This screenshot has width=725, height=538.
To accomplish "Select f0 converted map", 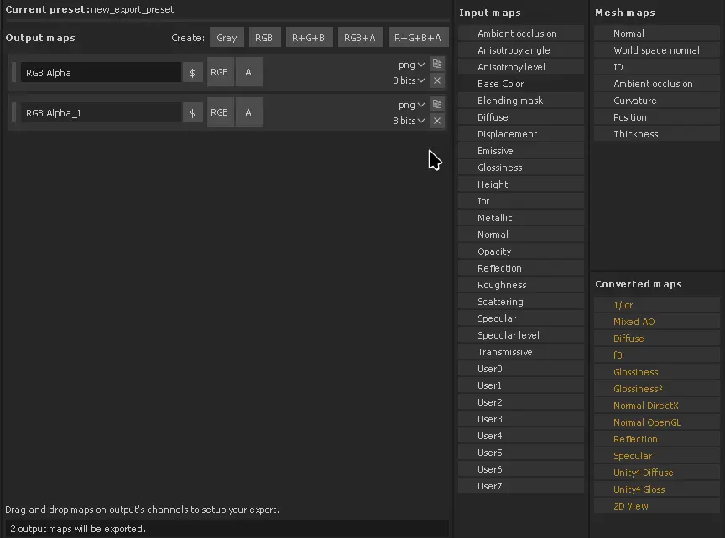I will 657,355.
